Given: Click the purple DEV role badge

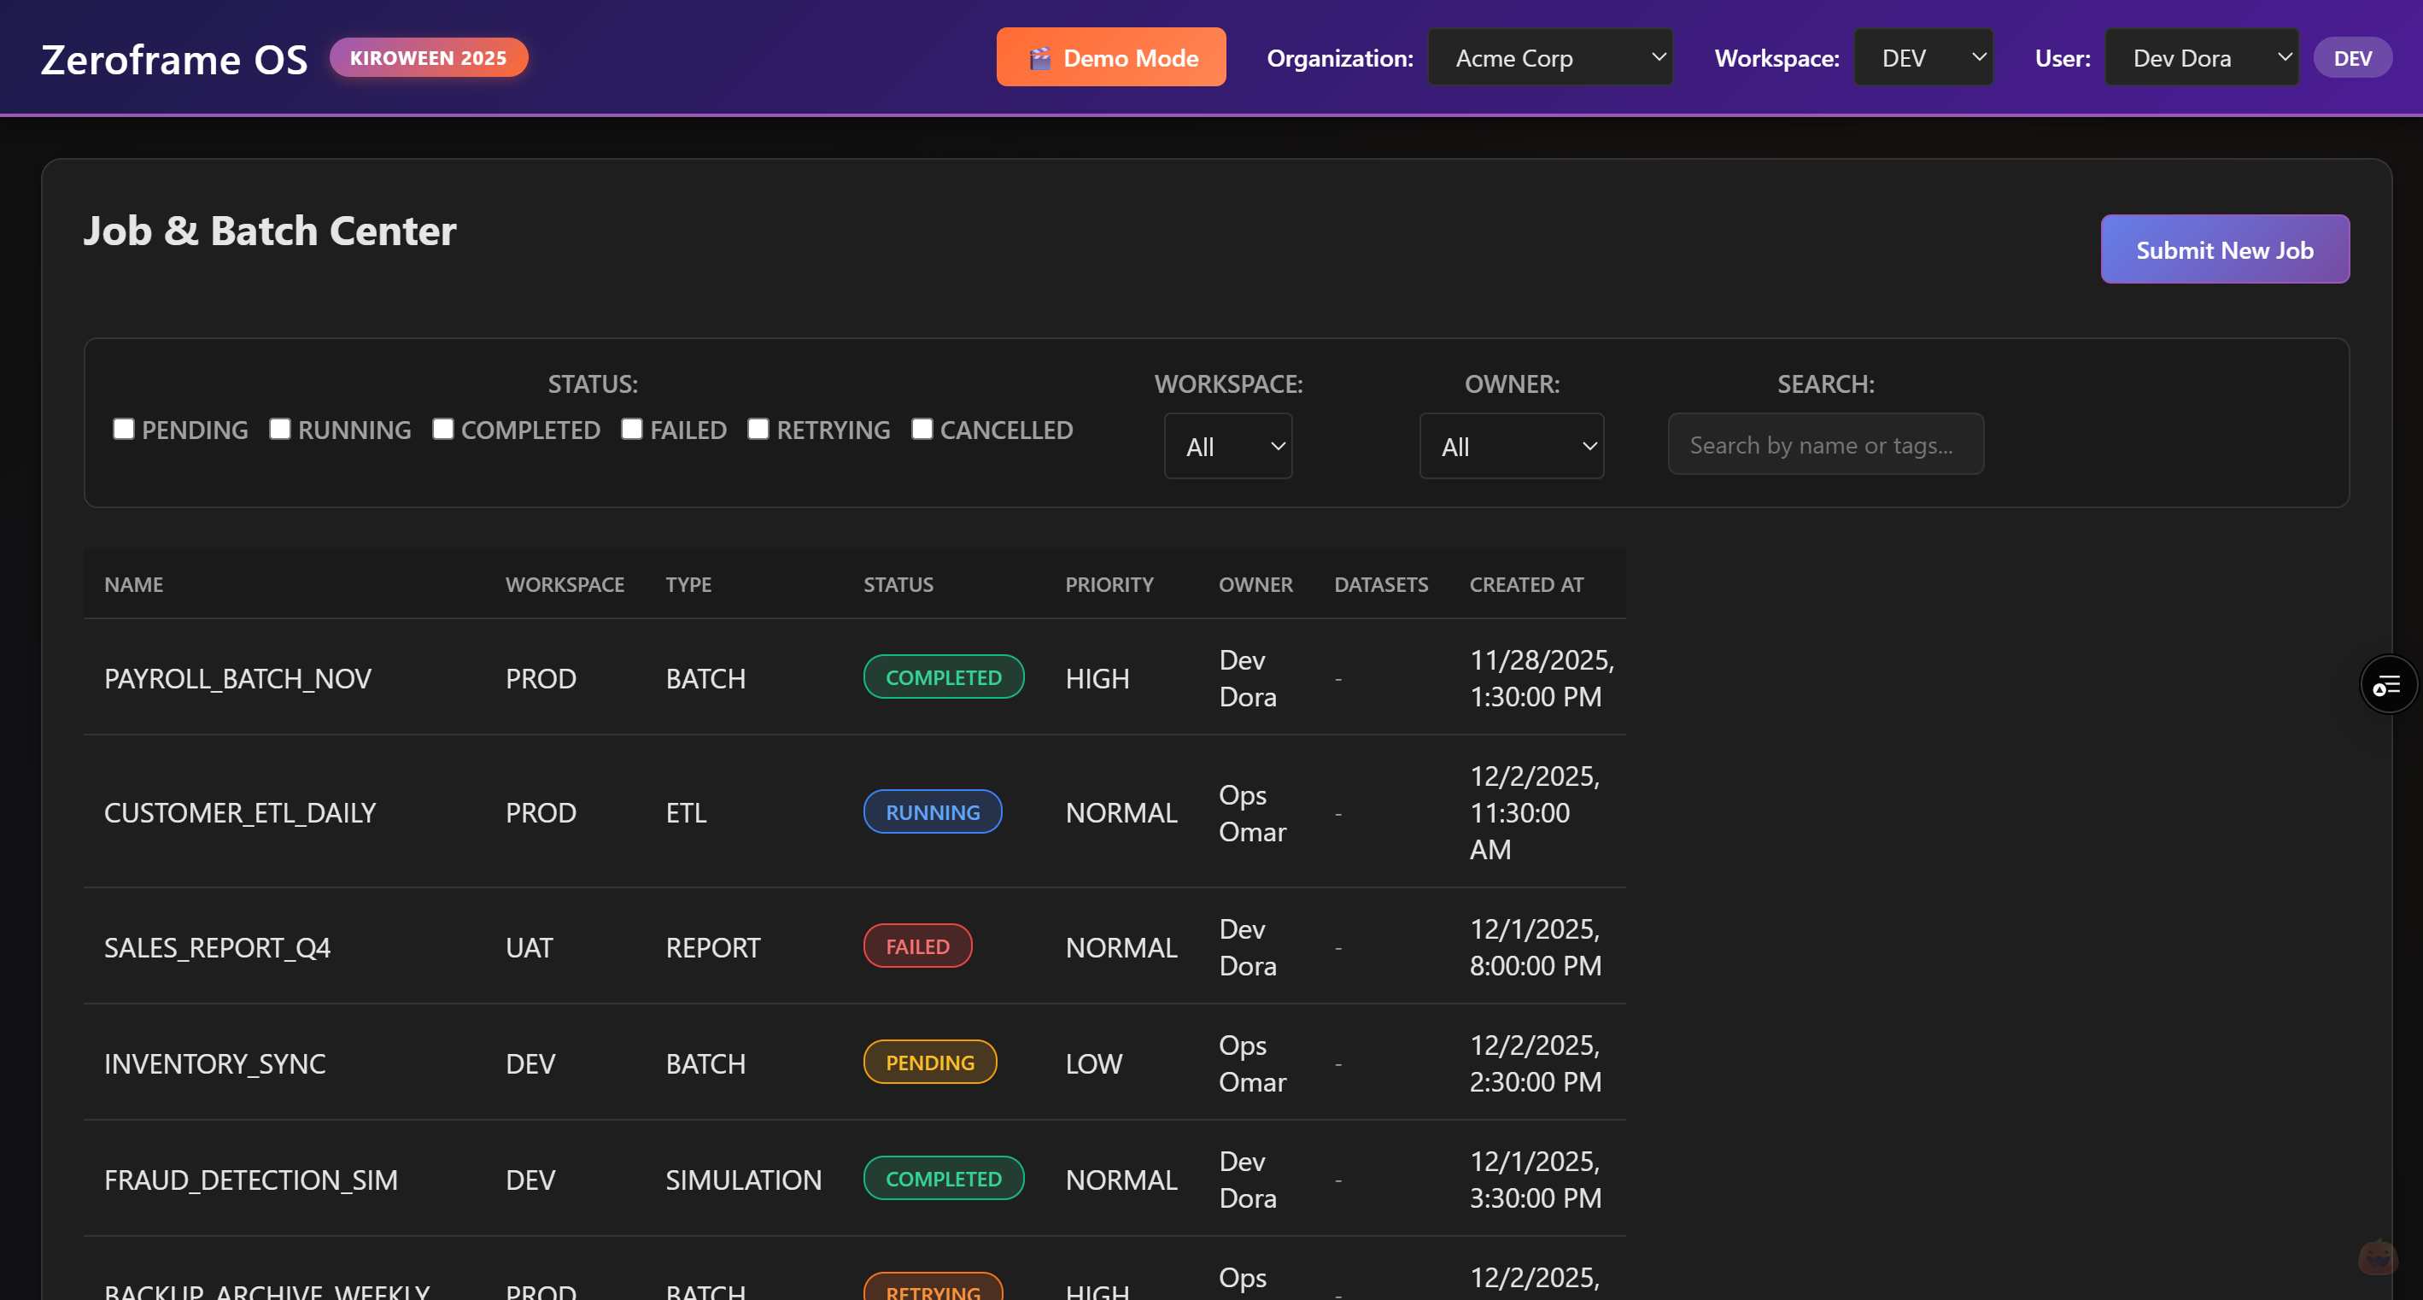Looking at the screenshot, I should point(2351,58).
